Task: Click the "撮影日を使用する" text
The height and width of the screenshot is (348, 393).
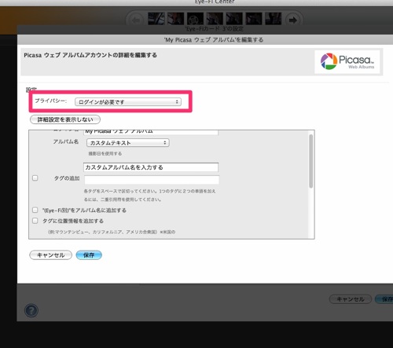Action: (105, 153)
